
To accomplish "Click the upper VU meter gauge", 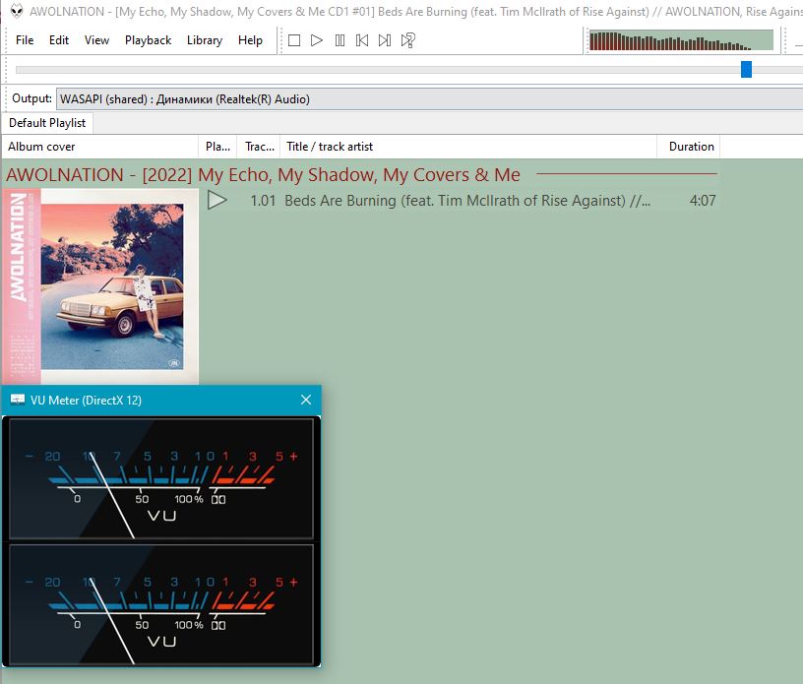I will point(161,478).
